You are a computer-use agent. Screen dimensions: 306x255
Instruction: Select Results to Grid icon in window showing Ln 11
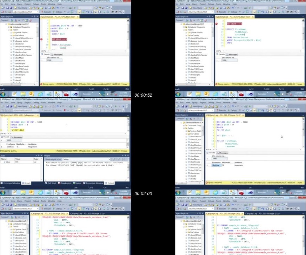coord(96,12)
